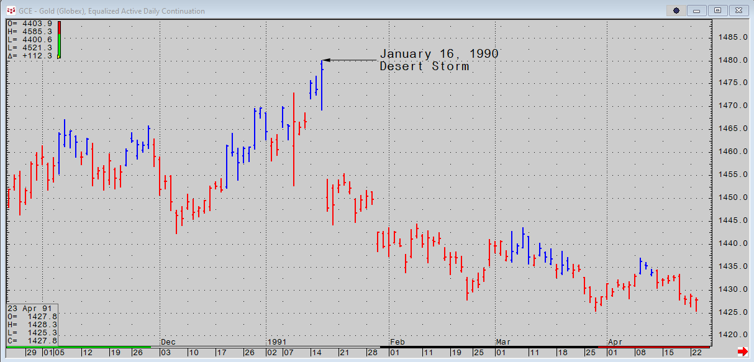The height and width of the screenshot is (362, 754).
Task: Click the Dec label on the time axis
Action: (x=168, y=342)
